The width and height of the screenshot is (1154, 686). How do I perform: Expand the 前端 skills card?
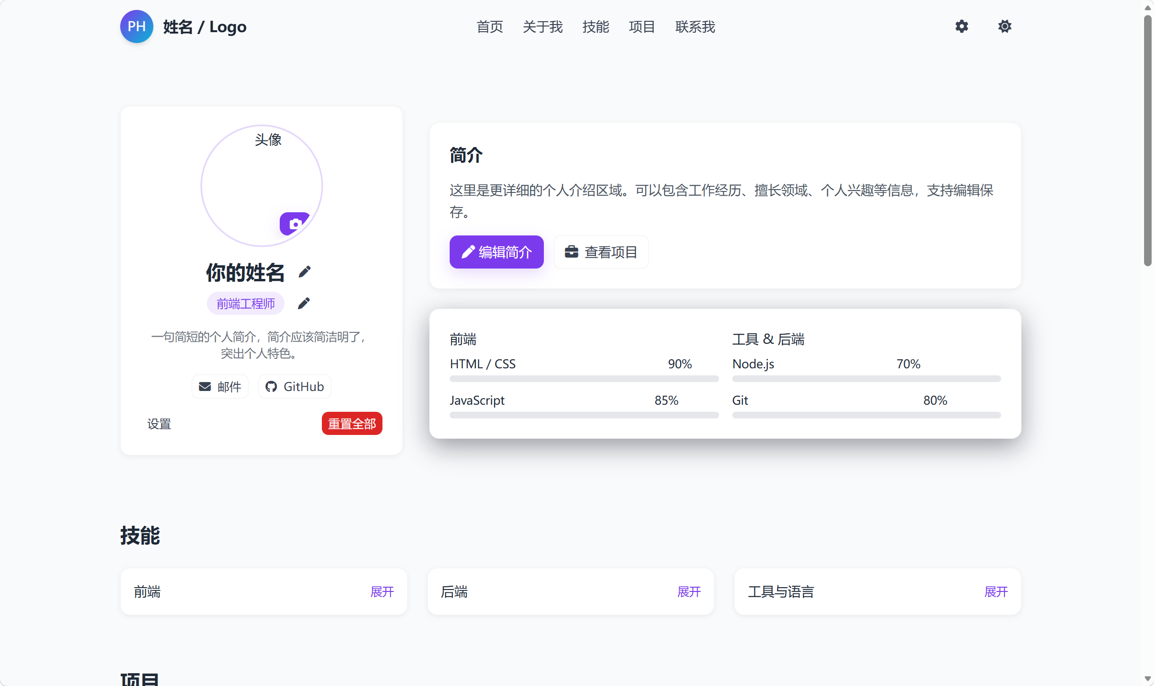coord(382,591)
